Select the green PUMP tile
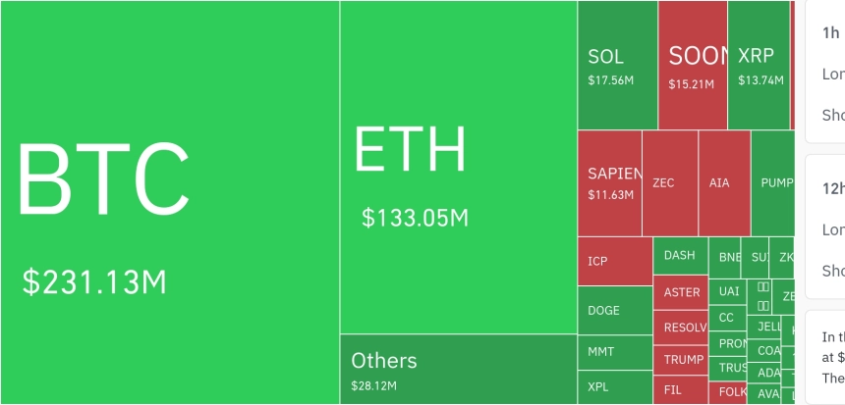 click(x=773, y=182)
